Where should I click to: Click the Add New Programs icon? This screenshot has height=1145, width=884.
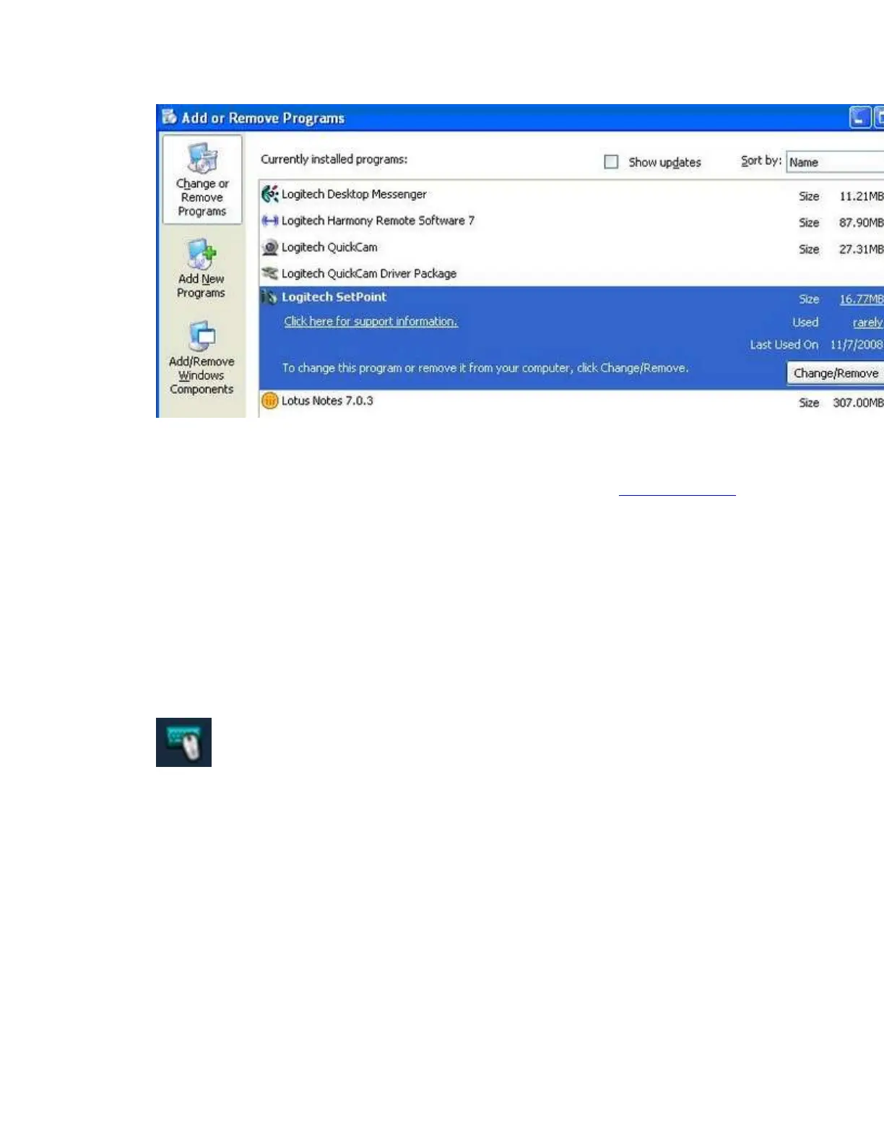pyautogui.click(x=201, y=254)
